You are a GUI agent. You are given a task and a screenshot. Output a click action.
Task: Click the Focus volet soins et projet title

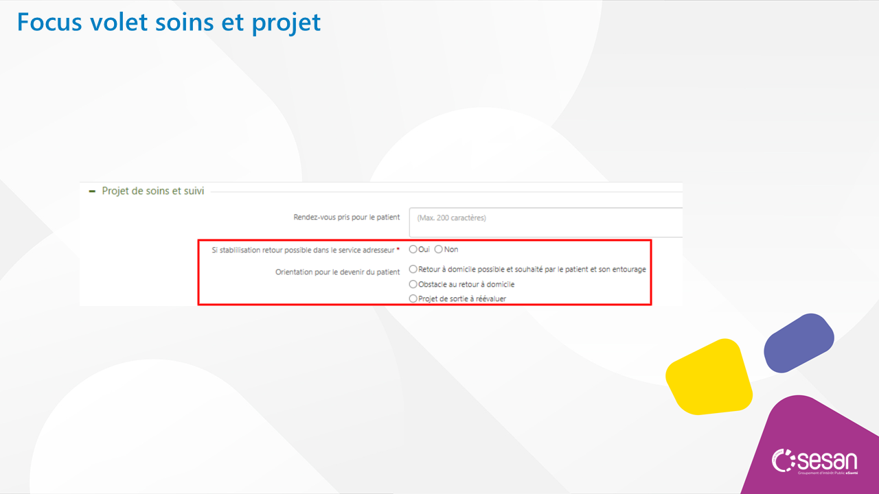click(x=169, y=22)
